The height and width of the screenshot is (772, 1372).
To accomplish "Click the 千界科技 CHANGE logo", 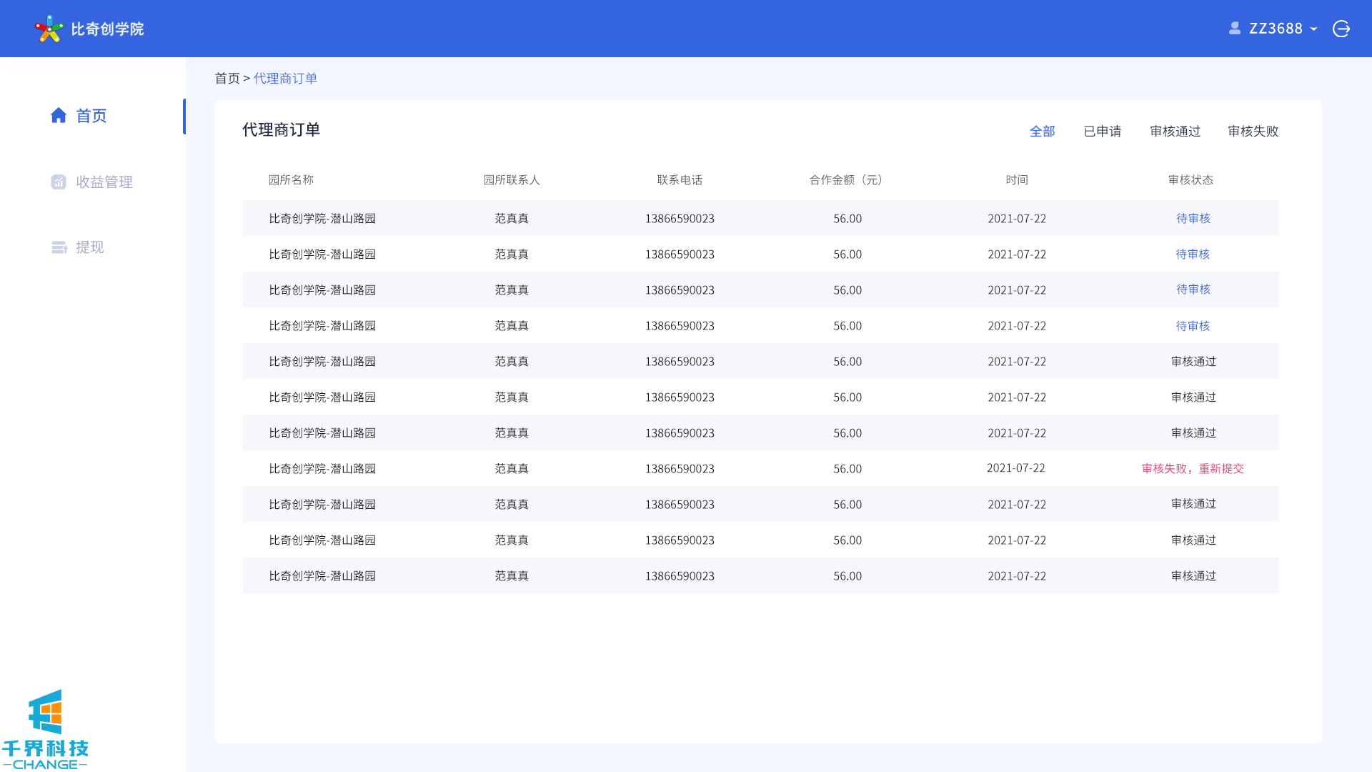I will 45,729.
